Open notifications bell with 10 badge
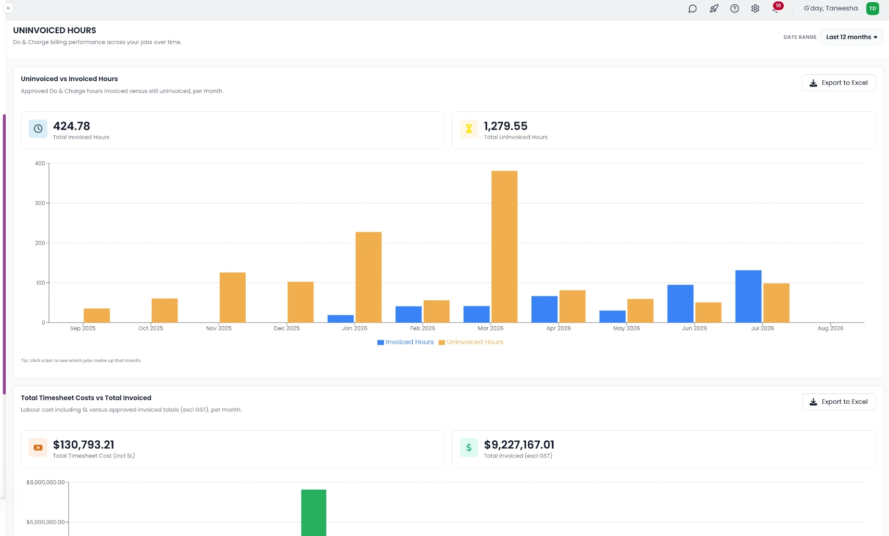The image size is (889, 536). coord(777,8)
